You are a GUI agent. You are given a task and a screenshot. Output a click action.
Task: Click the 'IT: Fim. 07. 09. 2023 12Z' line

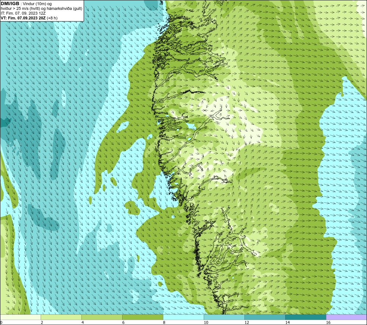[x=23, y=13]
